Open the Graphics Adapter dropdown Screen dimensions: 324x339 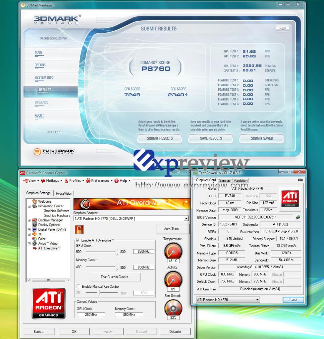click(x=186, y=218)
